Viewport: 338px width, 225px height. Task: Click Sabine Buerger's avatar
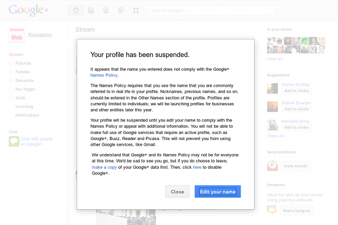click(273, 106)
